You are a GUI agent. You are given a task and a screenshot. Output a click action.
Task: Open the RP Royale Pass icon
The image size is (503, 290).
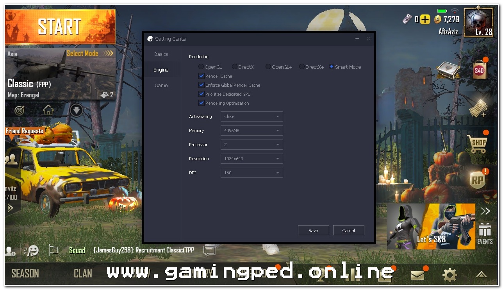478,180
